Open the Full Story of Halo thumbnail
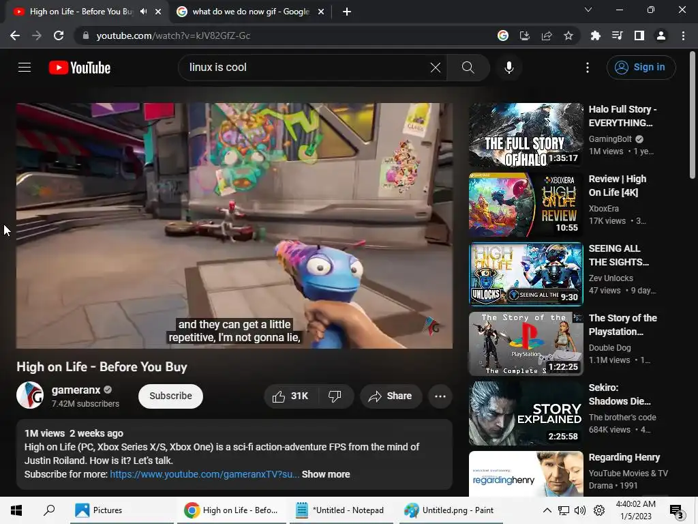Image resolution: width=698 pixels, height=524 pixels. pyautogui.click(x=526, y=136)
